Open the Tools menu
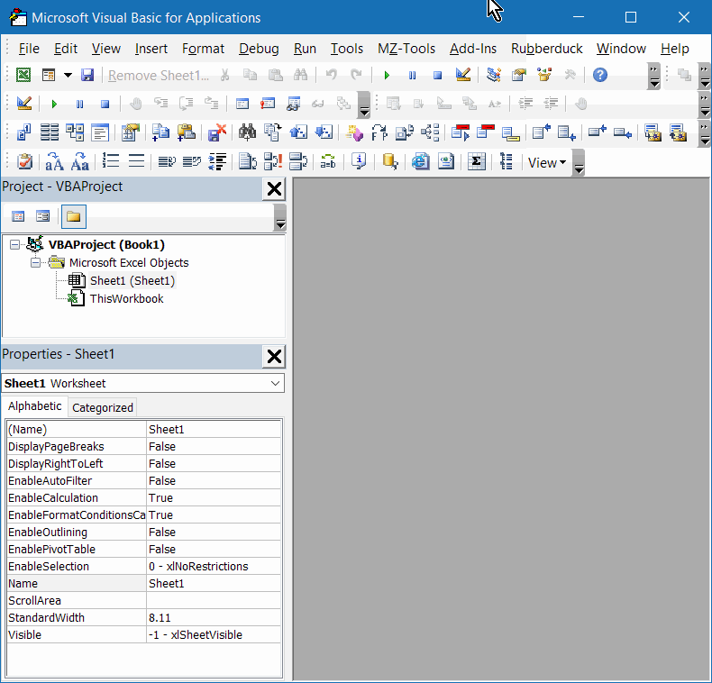712x683 pixels. (346, 49)
